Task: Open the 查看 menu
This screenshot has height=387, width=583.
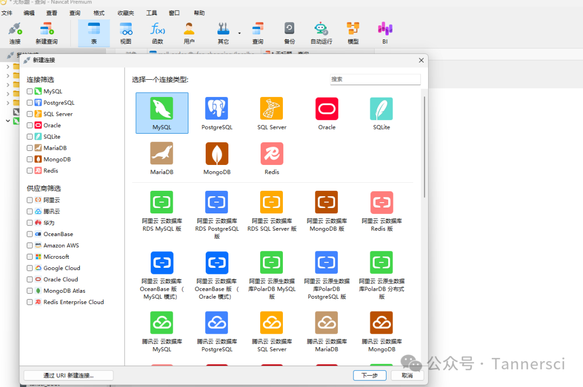Action: coord(52,13)
